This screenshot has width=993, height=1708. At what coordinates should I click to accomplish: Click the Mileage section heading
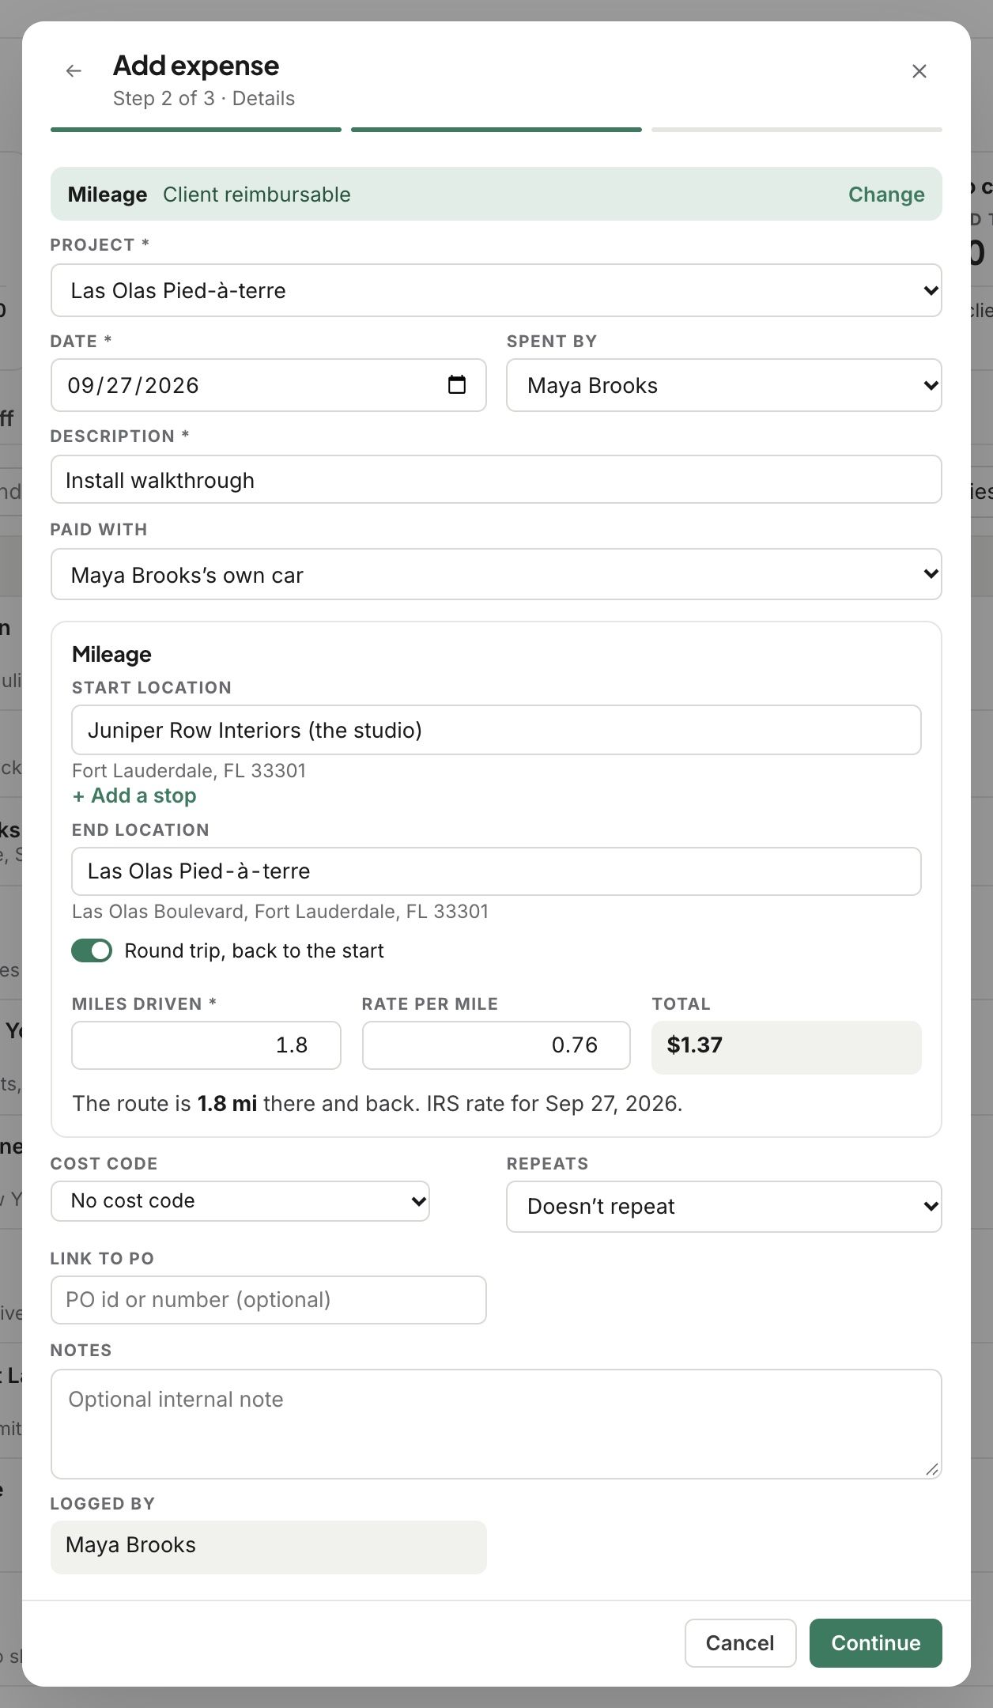111,655
